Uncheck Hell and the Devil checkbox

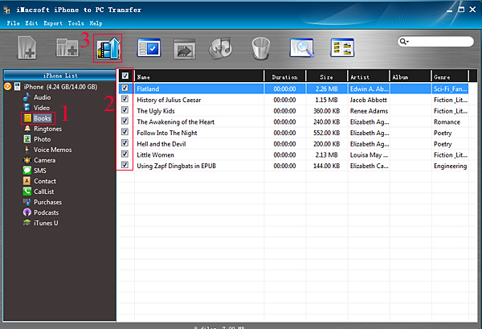click(x=125, y=143)
